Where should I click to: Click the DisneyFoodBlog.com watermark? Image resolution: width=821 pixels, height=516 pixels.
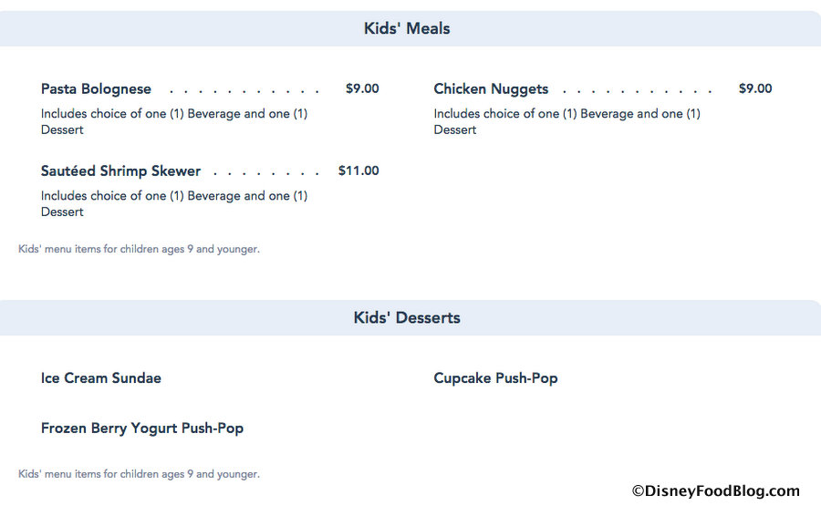point(715,491)
